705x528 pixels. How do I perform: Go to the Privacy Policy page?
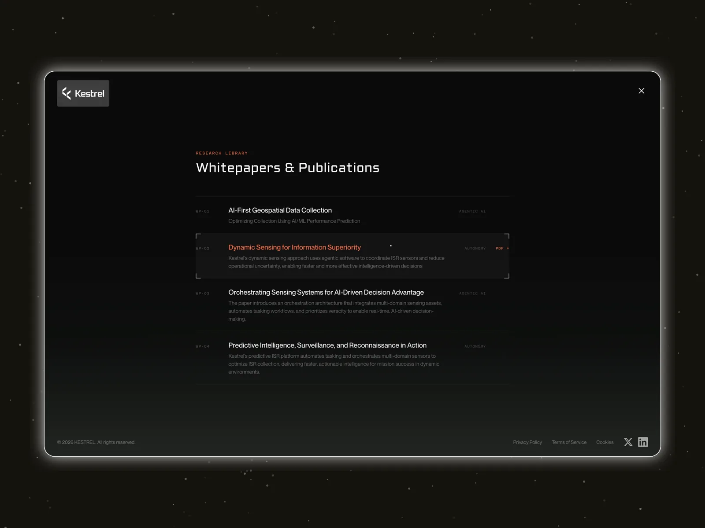point(527,442)
